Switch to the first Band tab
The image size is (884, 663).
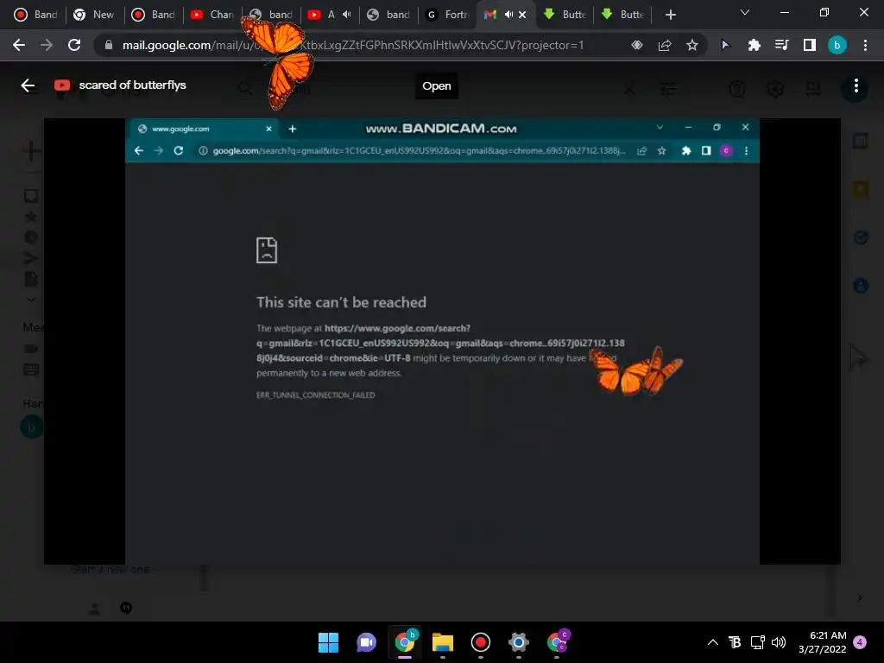[35, 15]
